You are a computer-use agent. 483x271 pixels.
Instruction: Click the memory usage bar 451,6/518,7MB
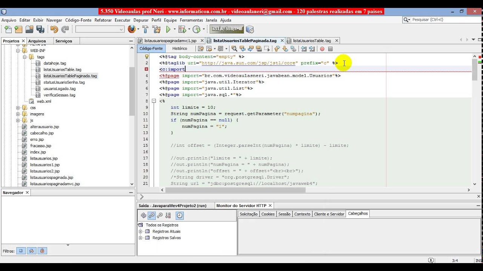tap(227, 29)
